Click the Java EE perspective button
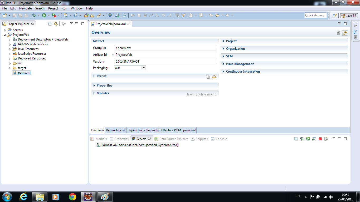Image resolution: width=360 pixels, height=202 pixels. pyautogui.click(x=349, y=16)
